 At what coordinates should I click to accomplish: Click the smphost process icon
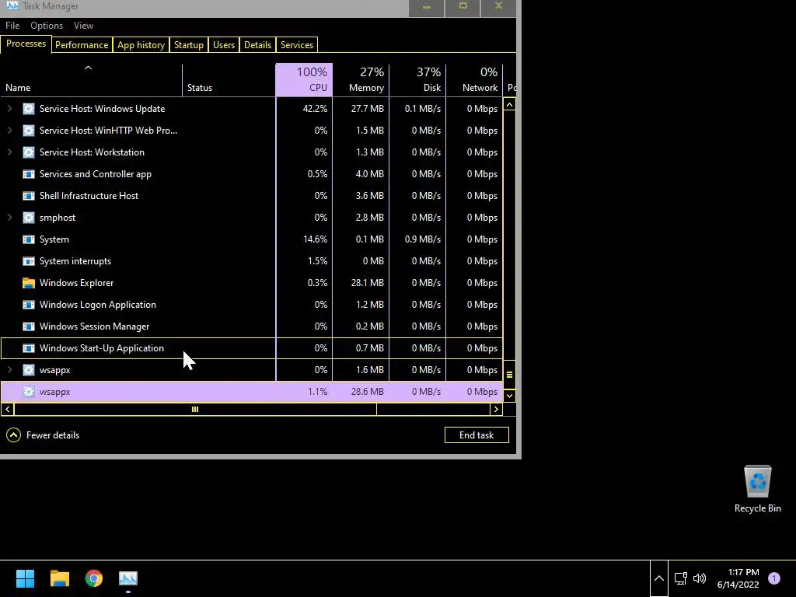pos(29,218)
